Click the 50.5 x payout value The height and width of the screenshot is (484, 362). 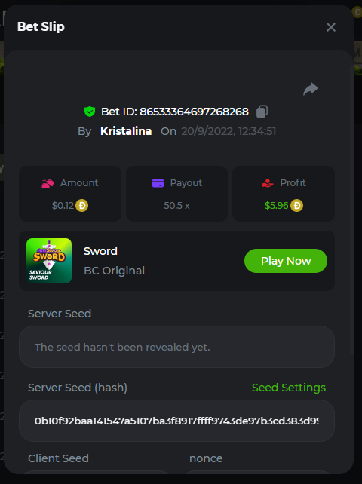point(176,205)
